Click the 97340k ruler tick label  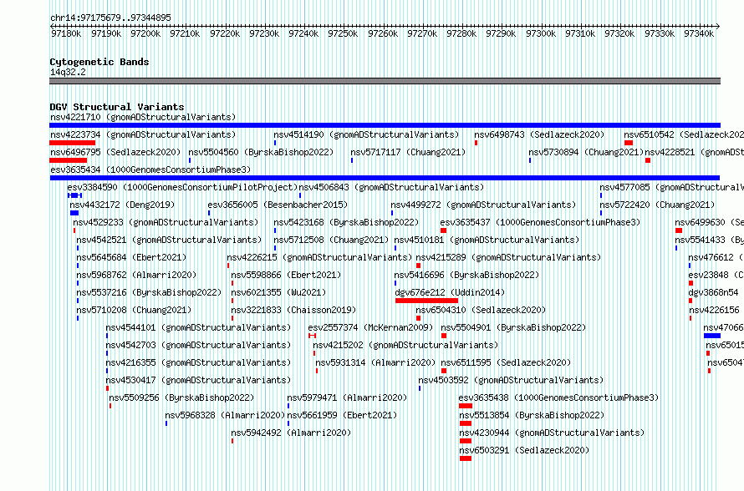699,33
